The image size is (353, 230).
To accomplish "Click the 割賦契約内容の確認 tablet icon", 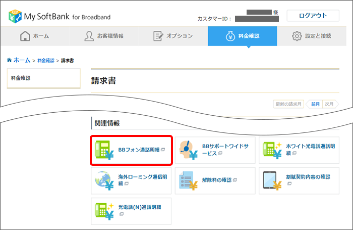I will tap(272, 180).
